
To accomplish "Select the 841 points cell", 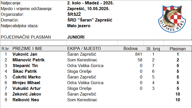I will [139, 54].
